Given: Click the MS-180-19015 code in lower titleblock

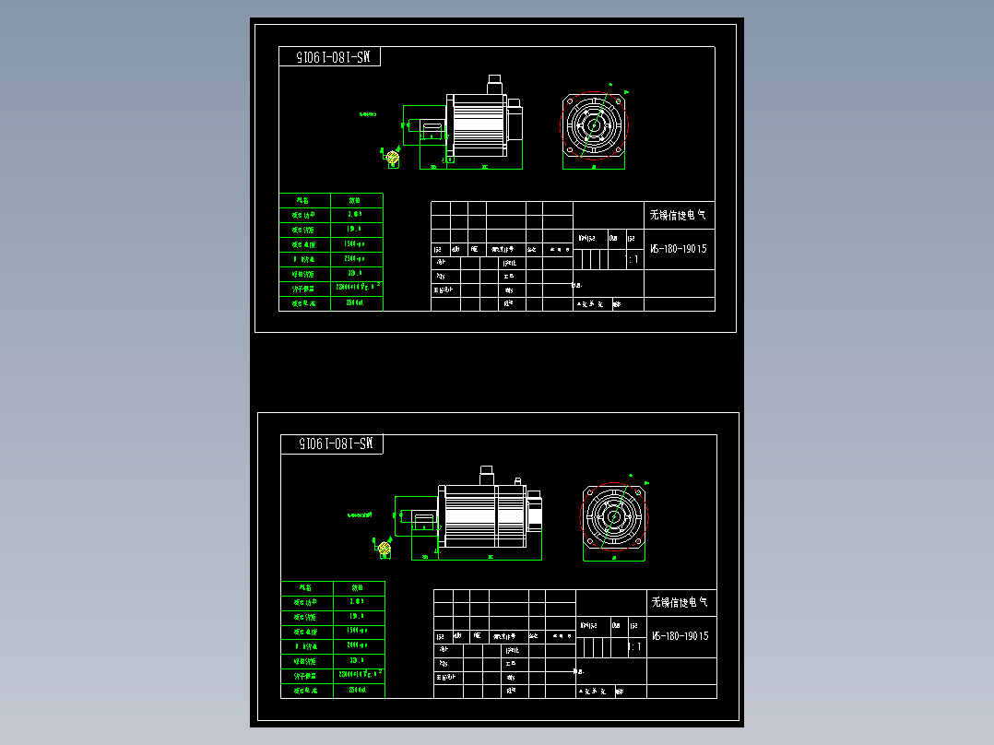Looking at the screenshot, I should [680, 634].
